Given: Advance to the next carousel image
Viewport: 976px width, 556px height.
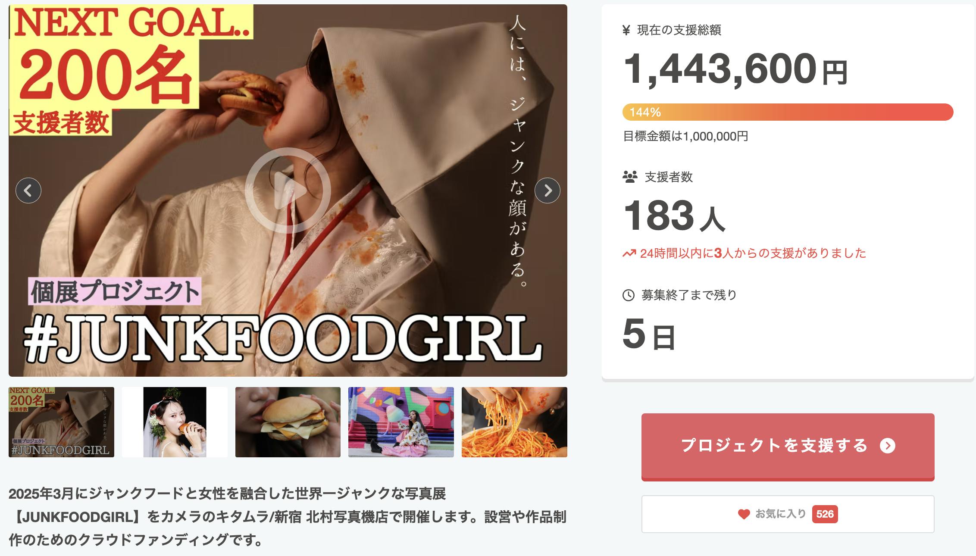Looking at the screenshot, I should click(547, 190).
